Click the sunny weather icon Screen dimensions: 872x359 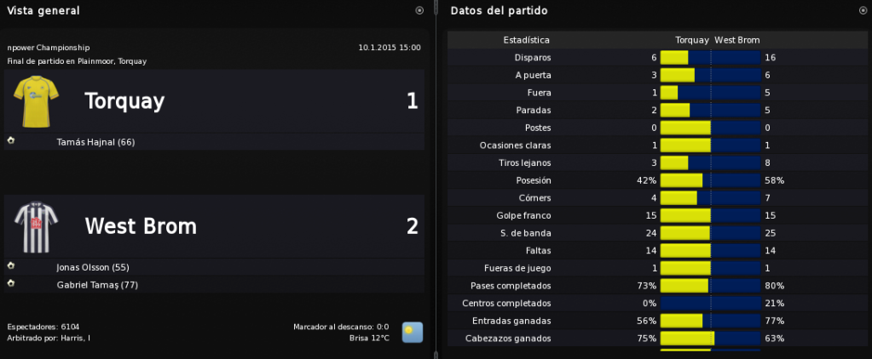pos(413,333)
